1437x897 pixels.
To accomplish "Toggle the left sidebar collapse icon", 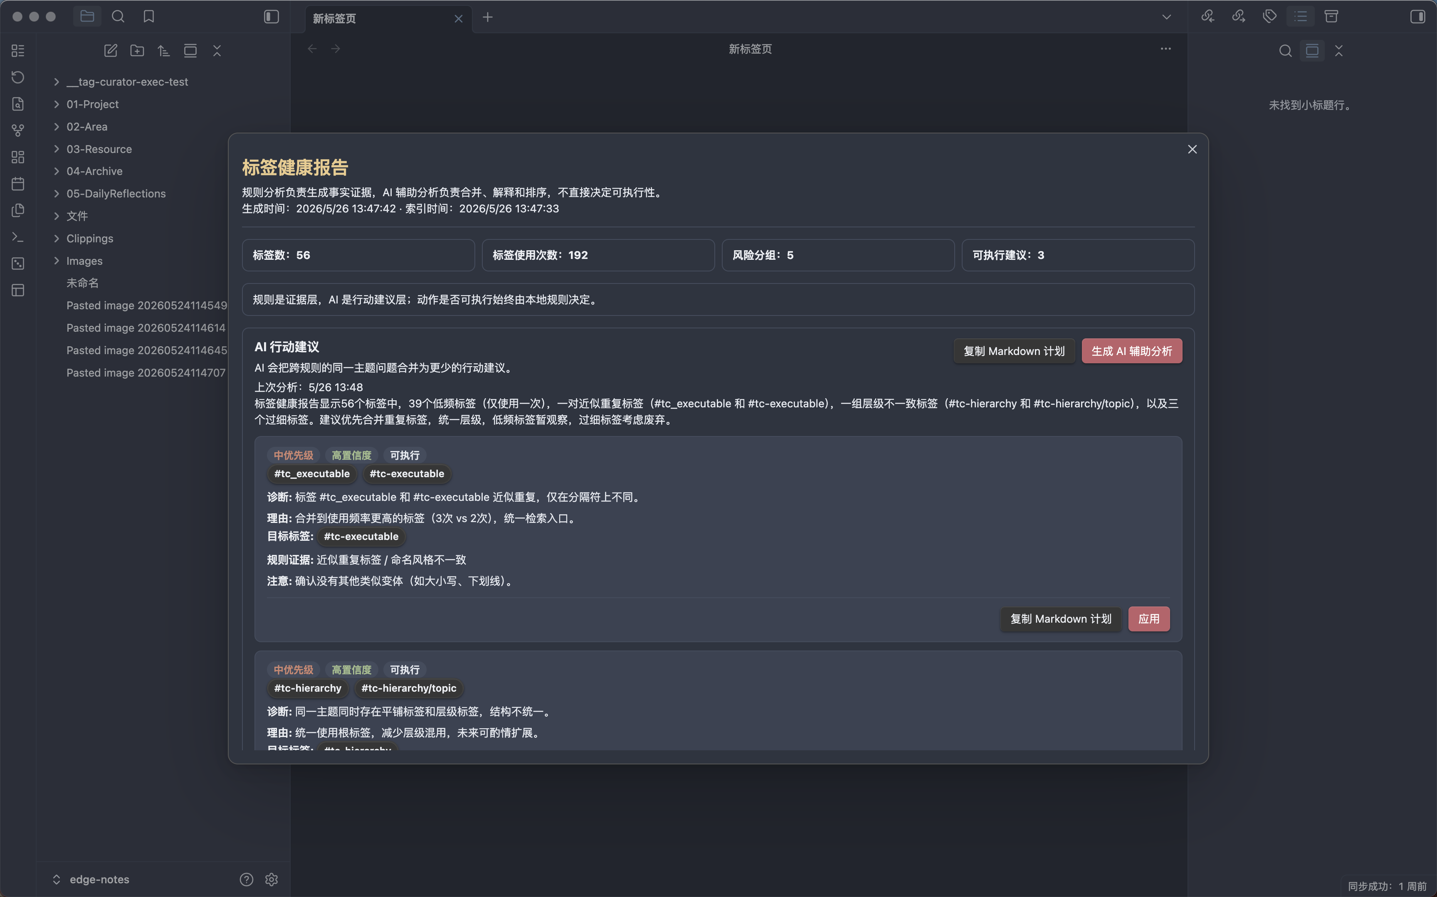I will [x=271, y=17].
